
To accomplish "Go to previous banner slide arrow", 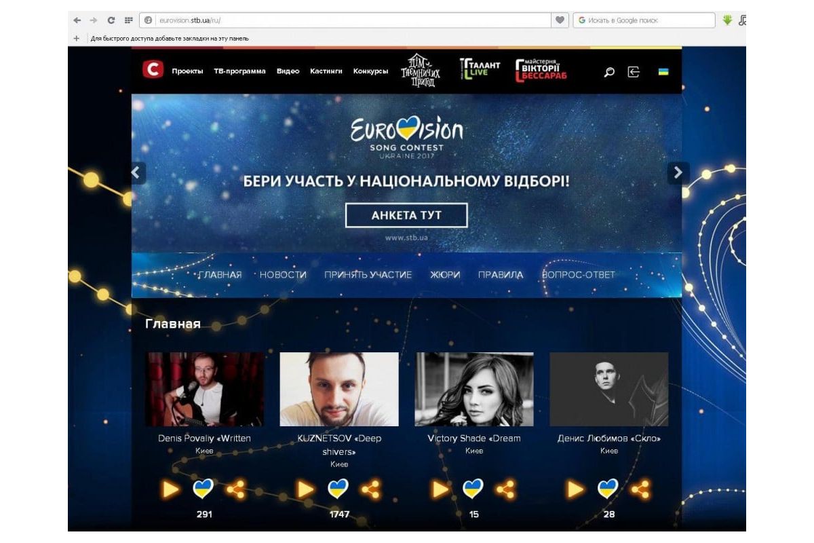I will [x=138, y=173].
